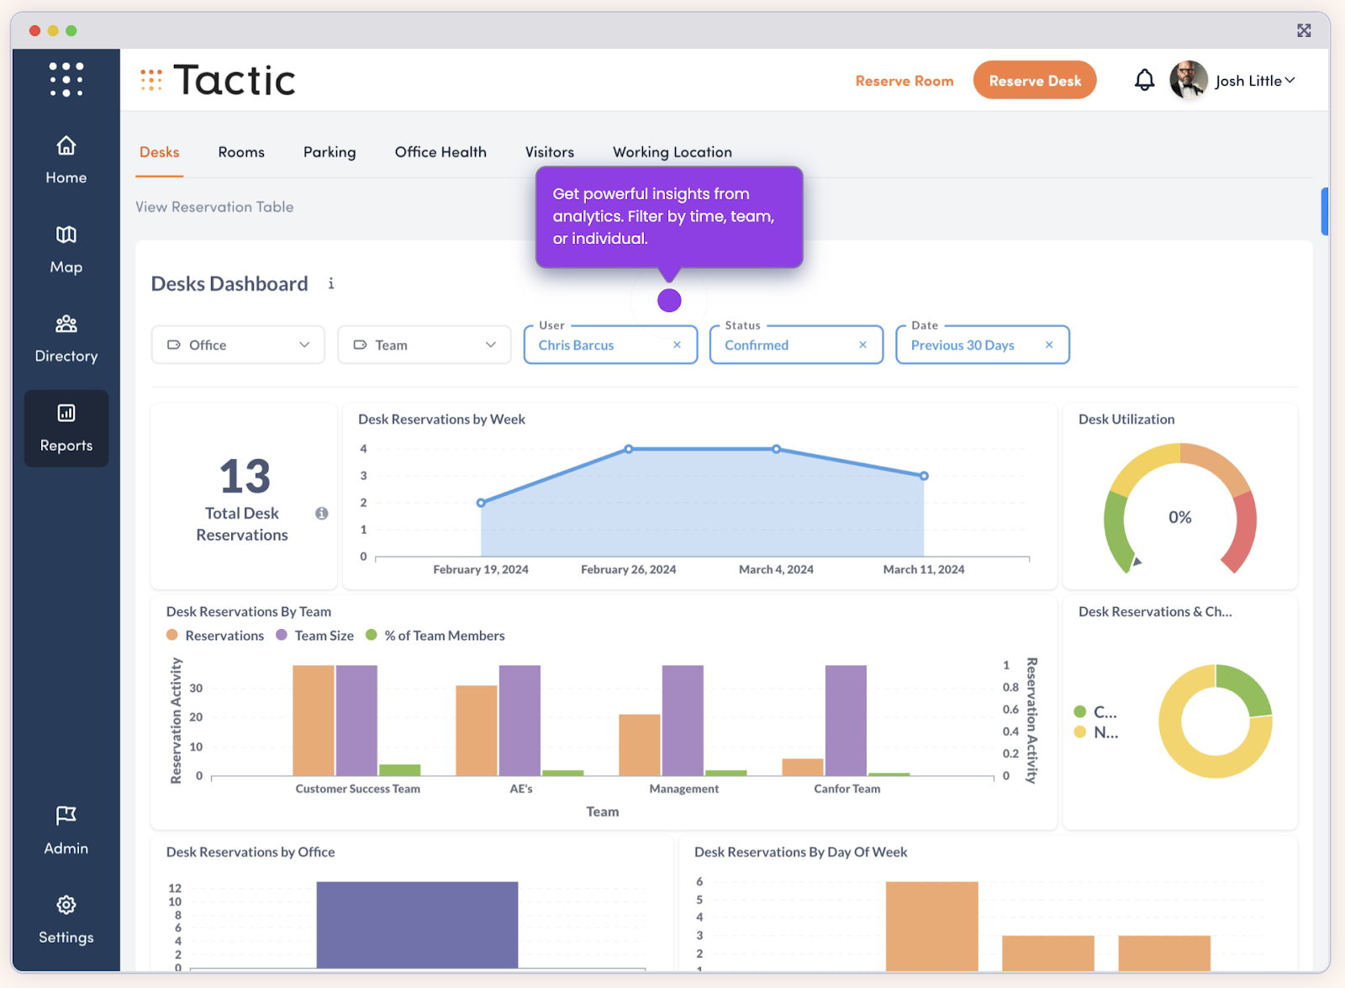Switch to the Rooms tab
The image size is (1345, 988).
(x=241, y=152)
